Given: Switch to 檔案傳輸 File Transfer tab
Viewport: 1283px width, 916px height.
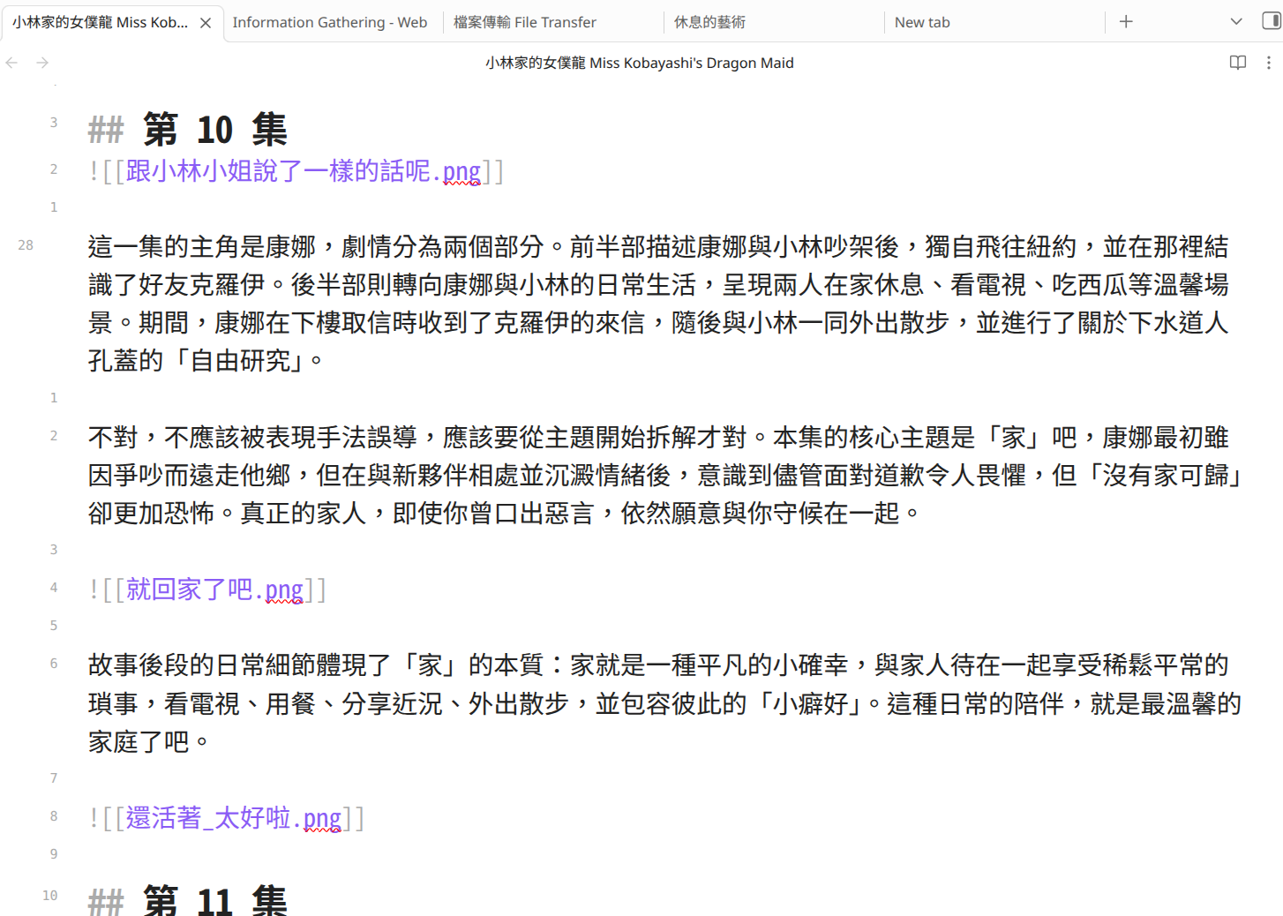Looking at the screenshot, I should 524,23.
